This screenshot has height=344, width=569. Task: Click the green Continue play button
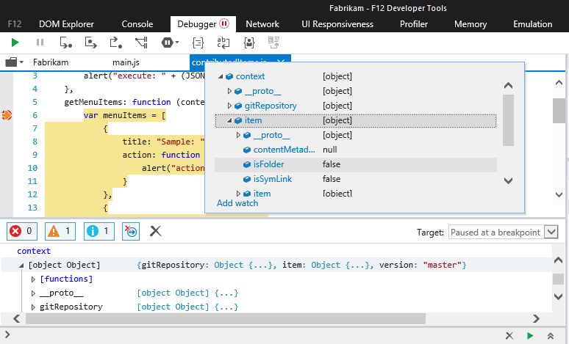coord(15,43)
